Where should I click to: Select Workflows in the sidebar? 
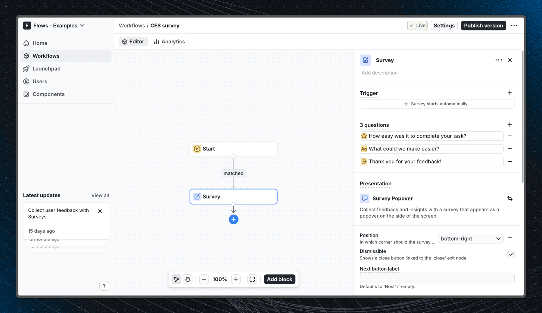(66, 56)
